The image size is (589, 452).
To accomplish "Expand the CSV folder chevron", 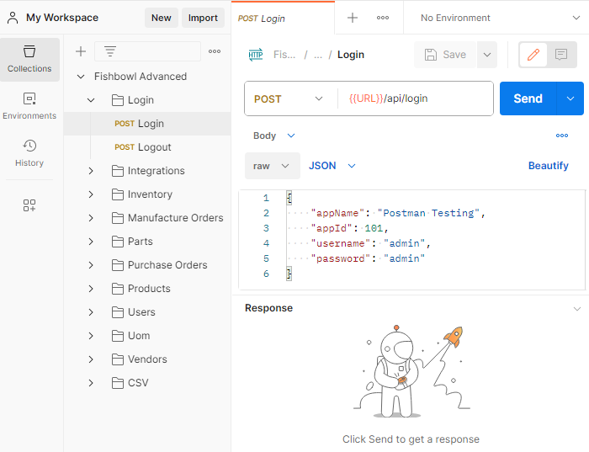I will pyautogui.click(x=91, y=383).
